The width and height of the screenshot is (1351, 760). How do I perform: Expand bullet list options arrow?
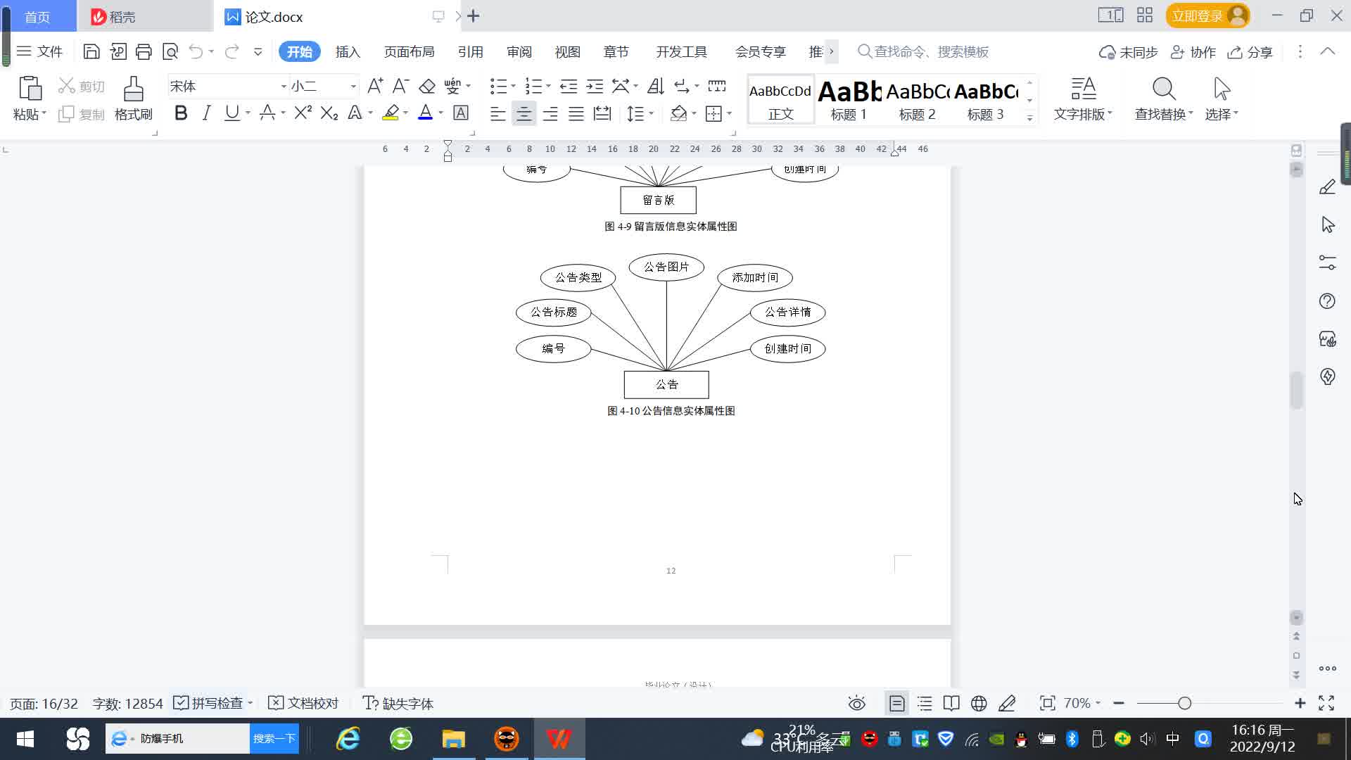click(x=513, y=87)
